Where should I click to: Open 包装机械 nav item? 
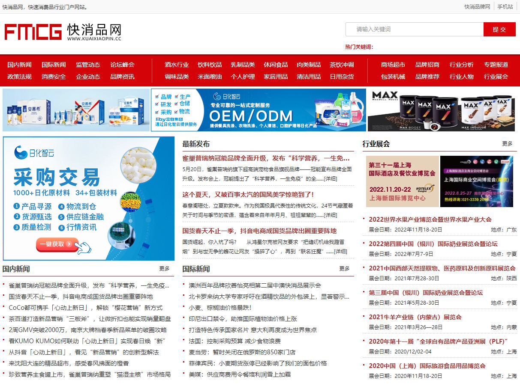[393, 77]
